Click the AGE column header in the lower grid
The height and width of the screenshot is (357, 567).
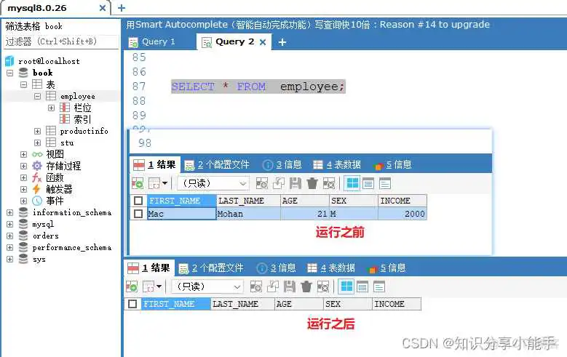pos(299,304)
